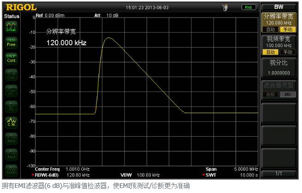The width and height of the screenshot is (302, 193).
Task: Select the 高斯 (Gaussian) filter type option
Action: [271, 94]
